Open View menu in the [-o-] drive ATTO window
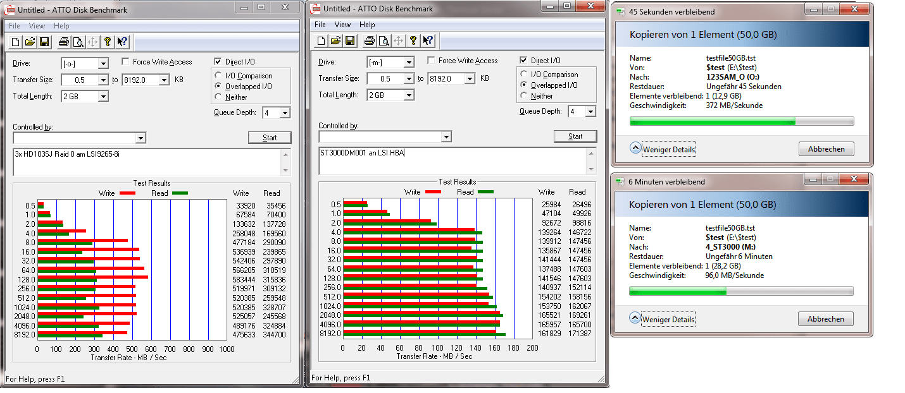Image resolution: width=905 pixels, height=393 pixels. coord(37,27)
